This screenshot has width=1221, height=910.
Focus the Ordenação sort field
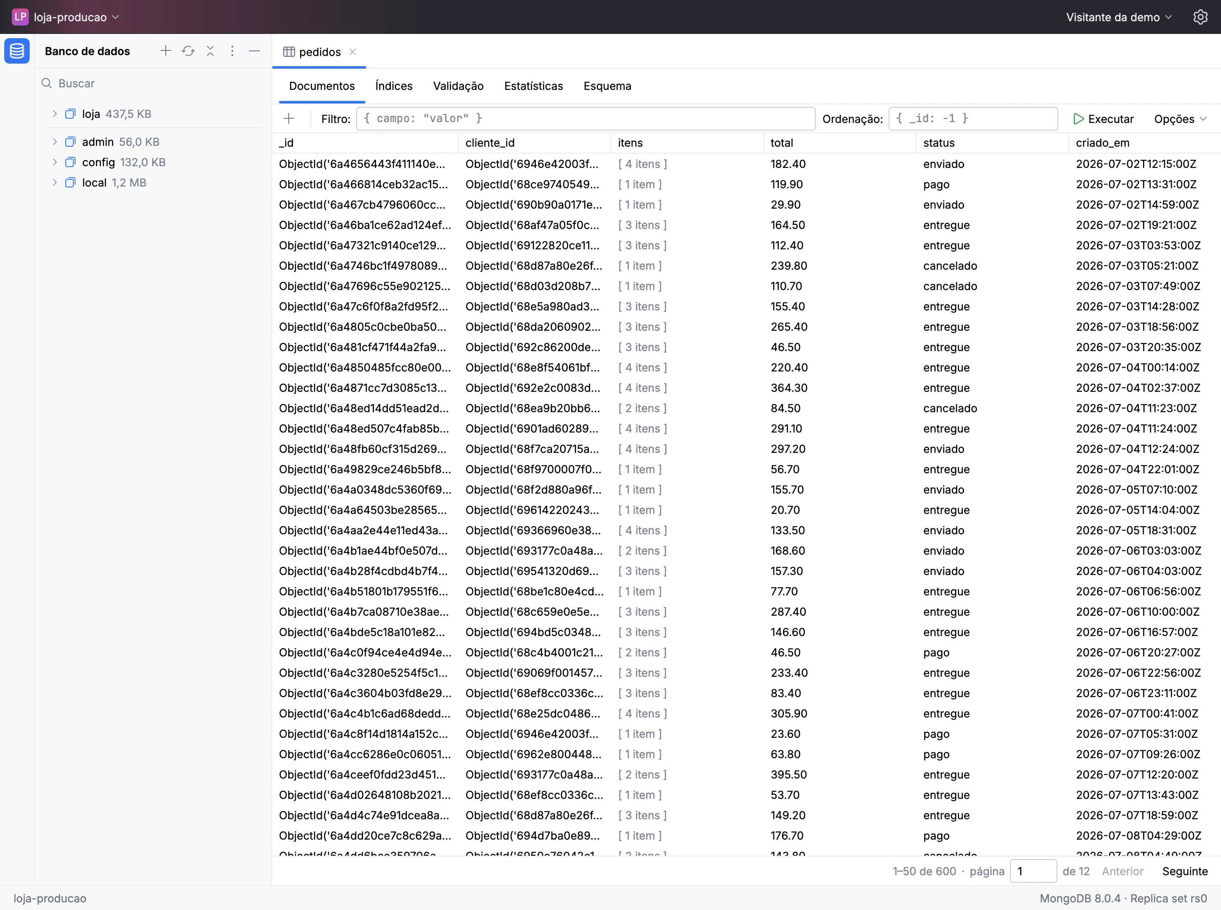tap(973, 118)
